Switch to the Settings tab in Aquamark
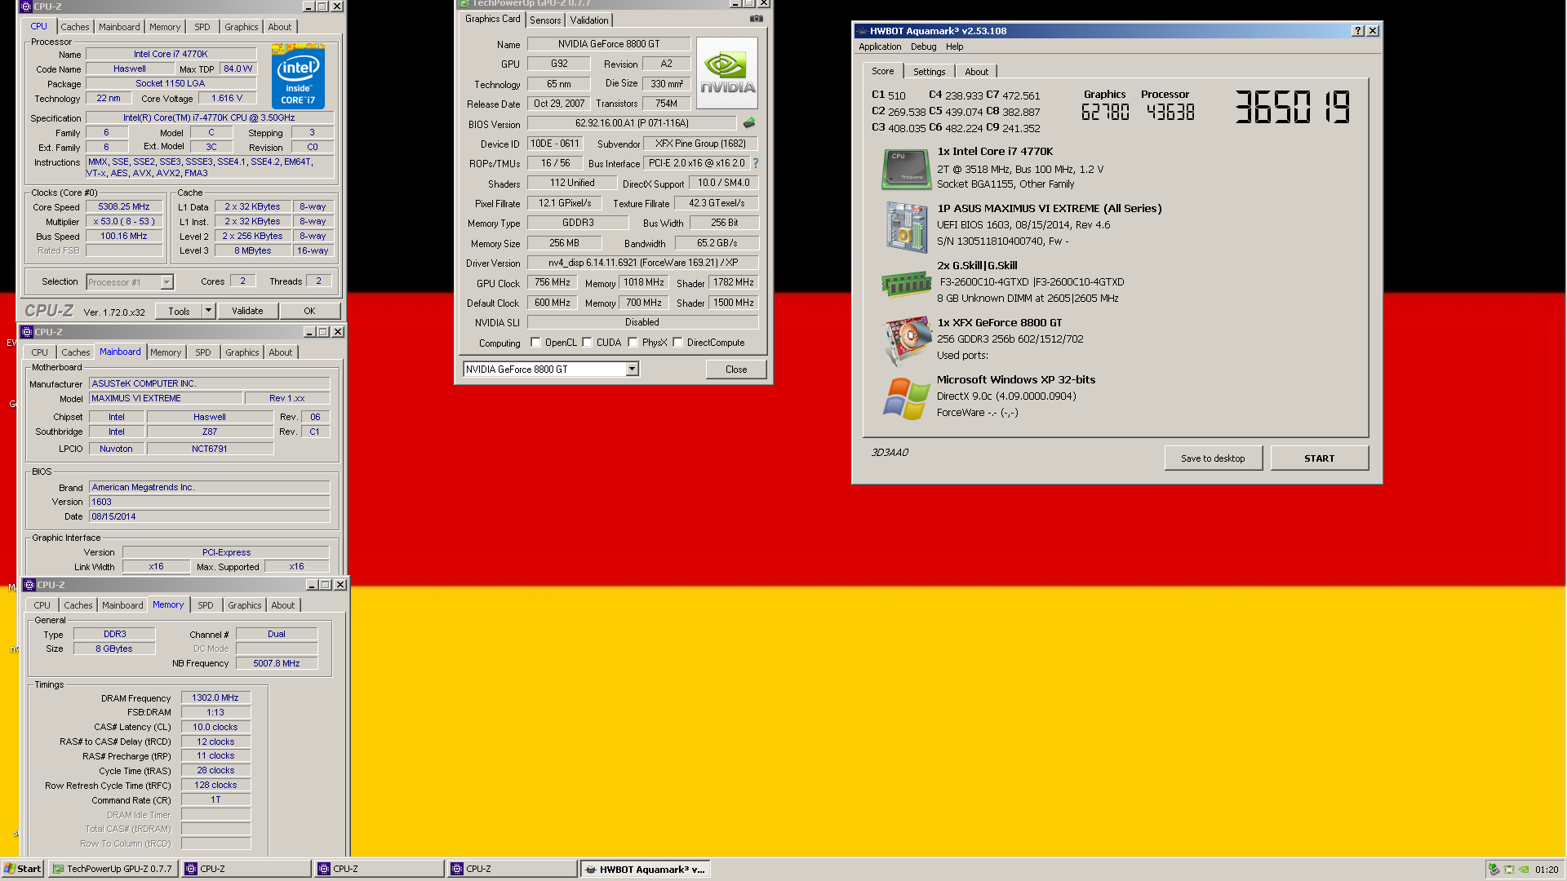 [x=929, y=72]
